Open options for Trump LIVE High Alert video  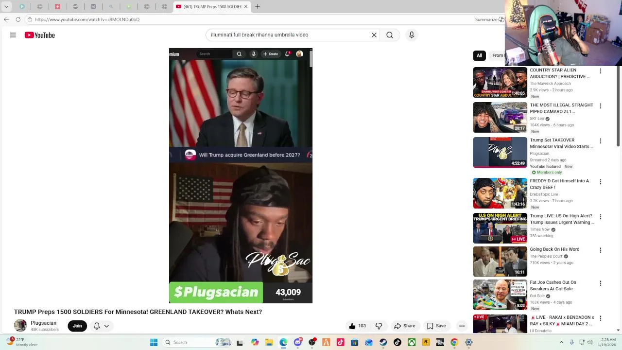601,217
